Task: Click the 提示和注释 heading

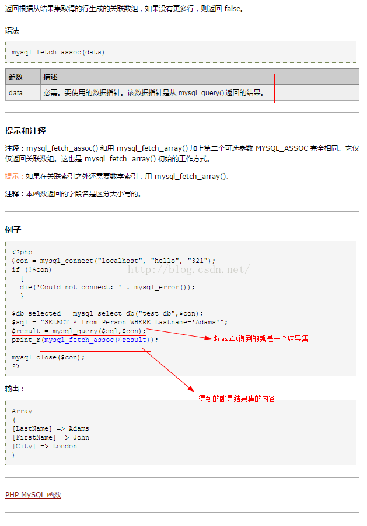Action: pos(26,131)
